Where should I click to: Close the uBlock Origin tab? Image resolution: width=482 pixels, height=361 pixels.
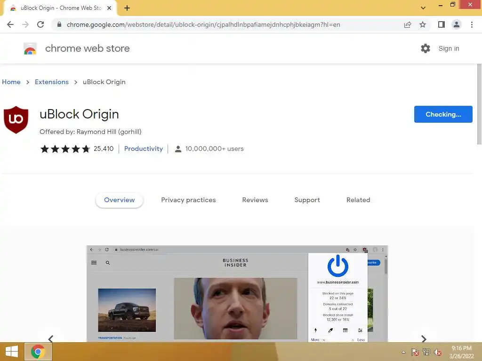pos(109,8)
